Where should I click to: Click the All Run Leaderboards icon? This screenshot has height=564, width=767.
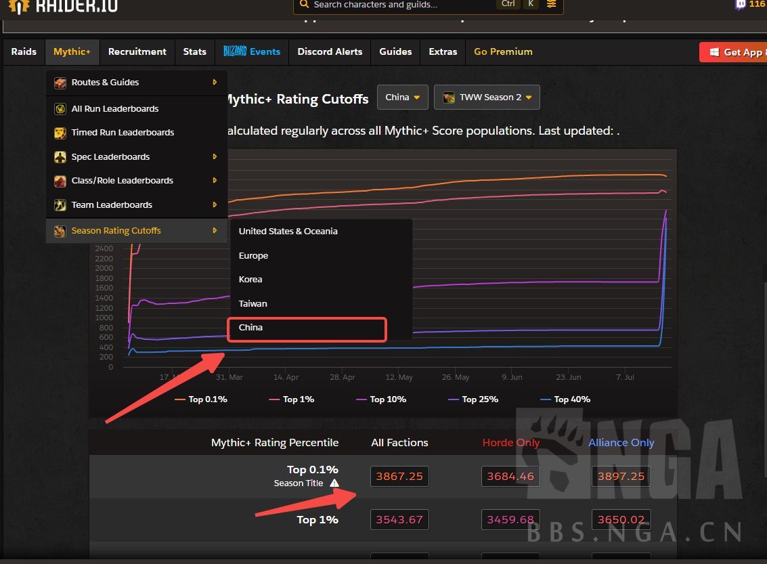[x=60, y=109]
